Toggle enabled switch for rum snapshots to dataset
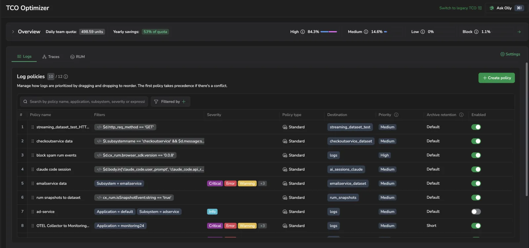The width and height of the screenshot is (529, 248). coord(476,197)
